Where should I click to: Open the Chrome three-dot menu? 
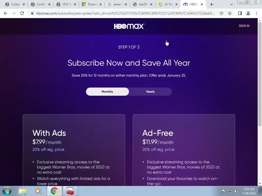(x=256, y=13)
